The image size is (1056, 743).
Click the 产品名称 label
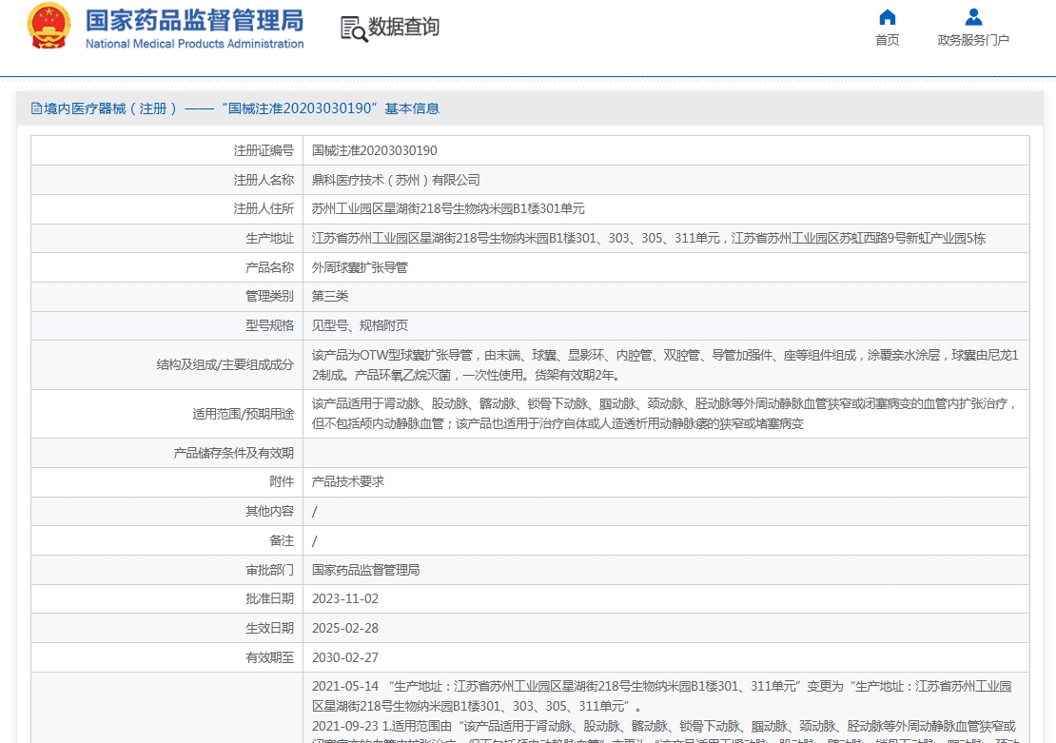269,267
